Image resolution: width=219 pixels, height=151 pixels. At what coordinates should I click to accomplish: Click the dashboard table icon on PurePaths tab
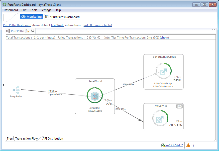pyautogui.click(x=47, y=17)
